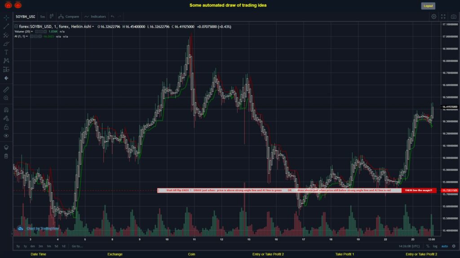The image size is (460, 258).
Task: Select the 1m date range at bottom
Action: [x=49, y=246]
